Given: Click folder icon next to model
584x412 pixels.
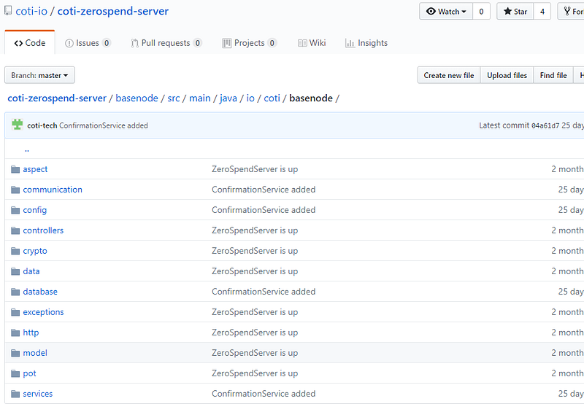Looking at the screenshot, I should (x=15, y=353).
